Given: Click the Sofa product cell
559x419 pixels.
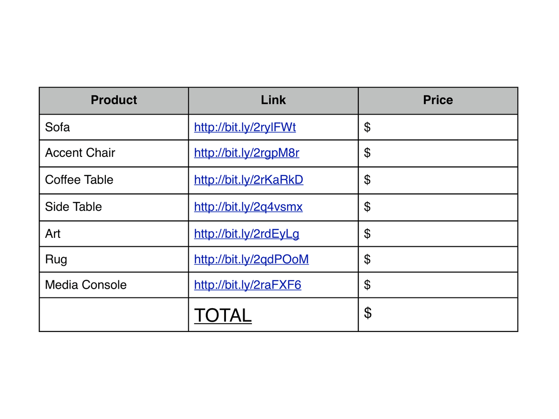Looking at the screenshot, I should pos(114,127).
